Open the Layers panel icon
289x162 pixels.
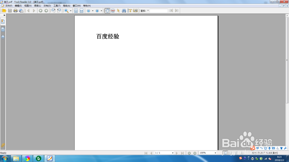(x=3, y=37)
